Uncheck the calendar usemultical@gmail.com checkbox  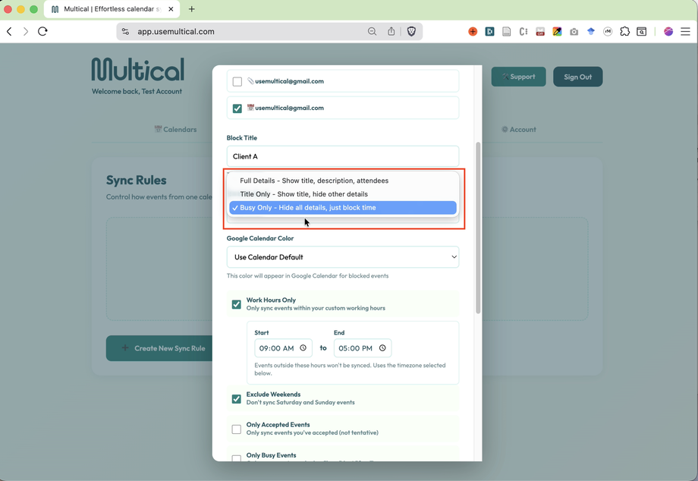pos(237,108)
